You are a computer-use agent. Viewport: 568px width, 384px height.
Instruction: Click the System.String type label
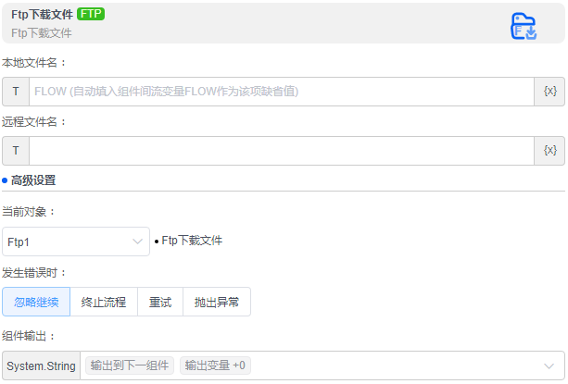tap(41, 365)
